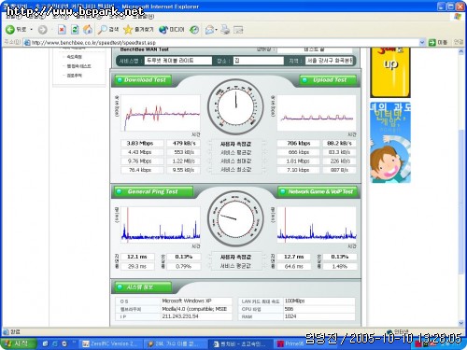Click the Refresh page icon
The width and height of the screenshot is (467, 350).
pyautogui.click(x=75, y=30)
